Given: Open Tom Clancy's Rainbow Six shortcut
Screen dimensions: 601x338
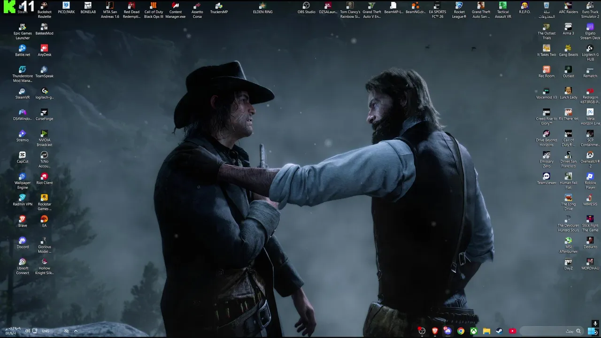Looking at the screenshot, I should pyautogui.click(x=350, y=9).
